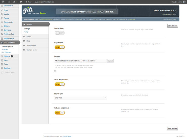Click the Settings icon in admin sidebar

coord(2,68)
